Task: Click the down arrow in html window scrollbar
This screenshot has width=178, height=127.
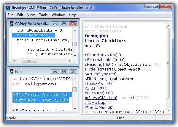Action: click(75, 109)
